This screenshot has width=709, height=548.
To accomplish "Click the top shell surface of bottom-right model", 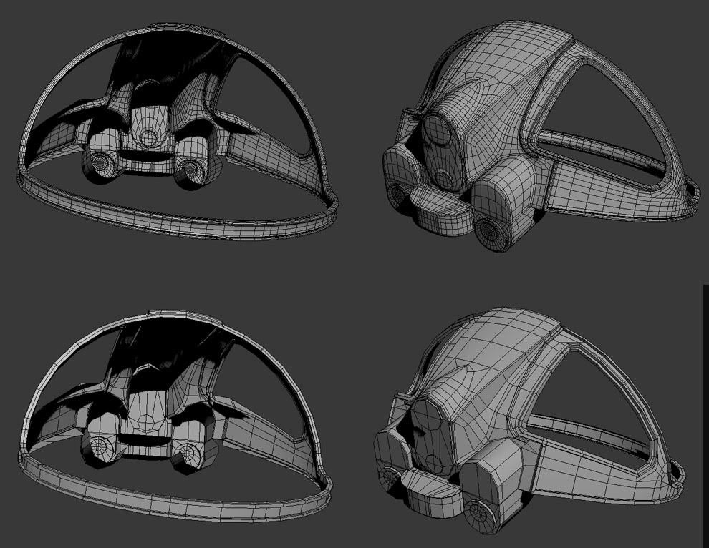I will 501,351.
